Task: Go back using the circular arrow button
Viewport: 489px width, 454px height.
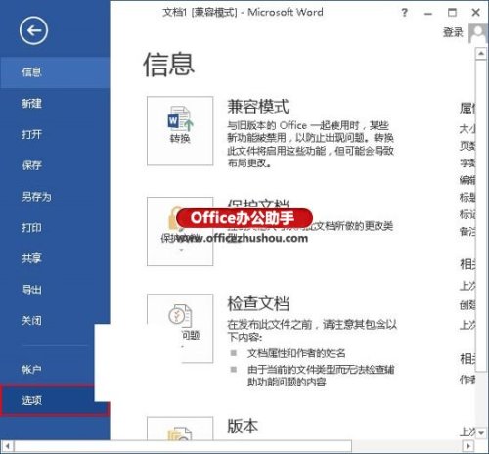Action: pyautogui.click(x=33, y=30)
